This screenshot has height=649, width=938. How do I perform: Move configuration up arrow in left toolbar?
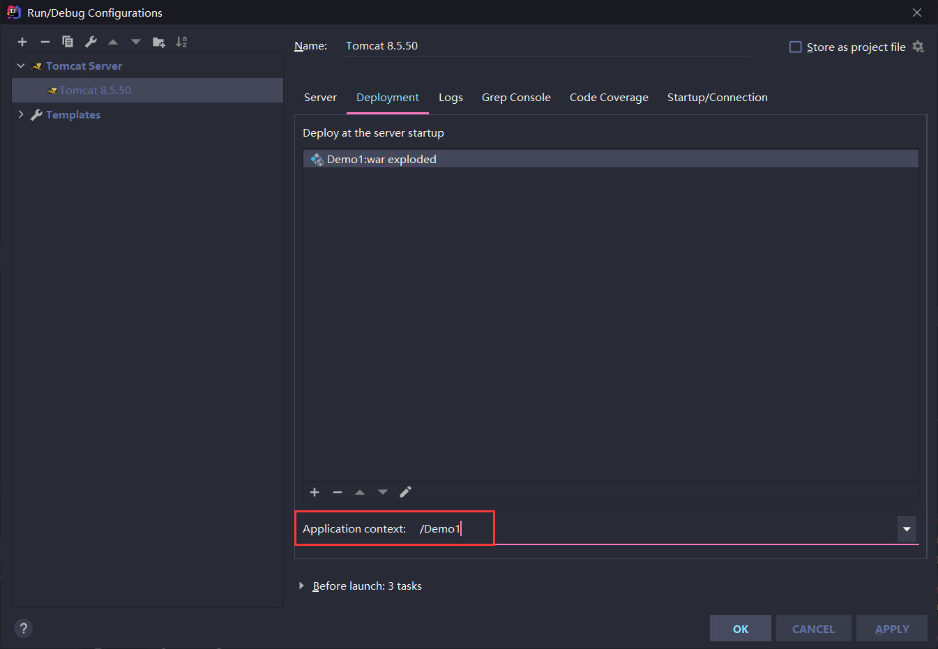[113, 42]
